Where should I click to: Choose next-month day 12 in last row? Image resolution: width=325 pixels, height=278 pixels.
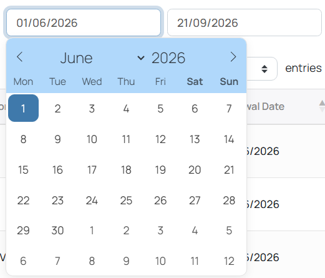pos(229,261)
